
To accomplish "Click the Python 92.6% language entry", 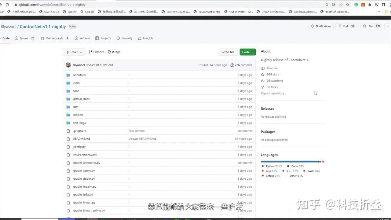I will [x=272, y=166].
